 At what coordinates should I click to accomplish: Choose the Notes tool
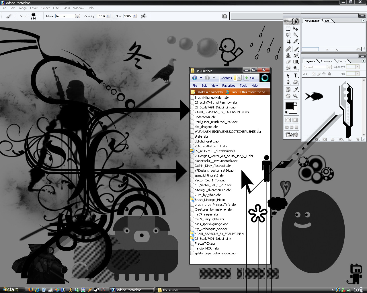[288, 90]
